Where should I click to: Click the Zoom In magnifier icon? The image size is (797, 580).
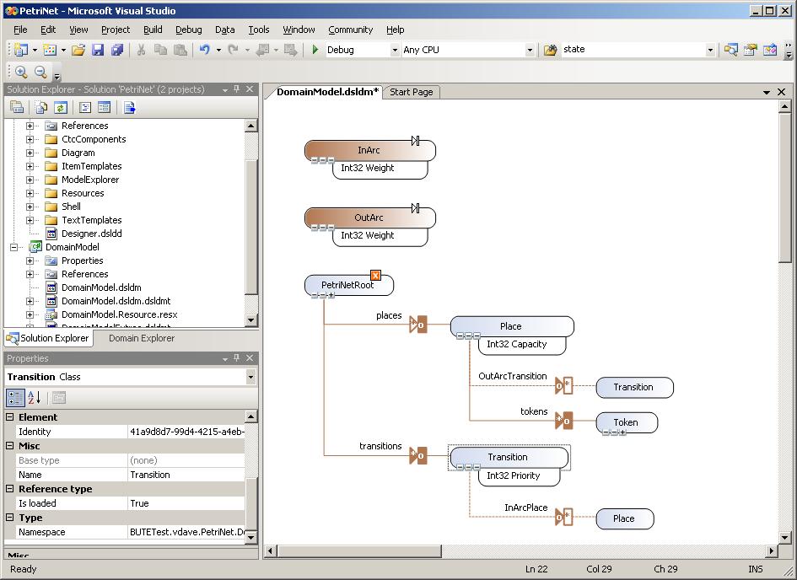[x=21, y=72]
